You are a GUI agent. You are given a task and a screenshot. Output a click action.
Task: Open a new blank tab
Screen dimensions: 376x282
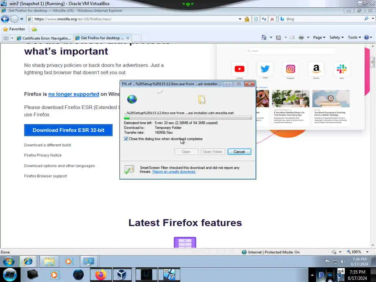[x=137, y=38]
